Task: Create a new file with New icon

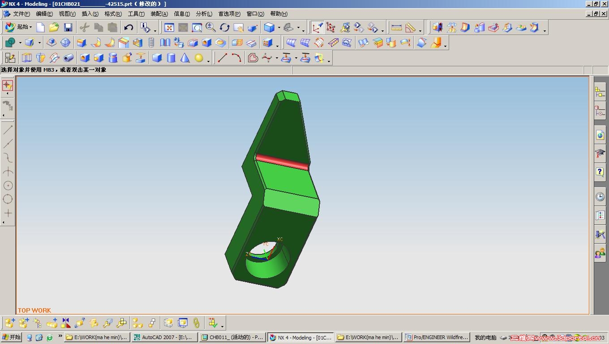Action: tap(41, 28)
